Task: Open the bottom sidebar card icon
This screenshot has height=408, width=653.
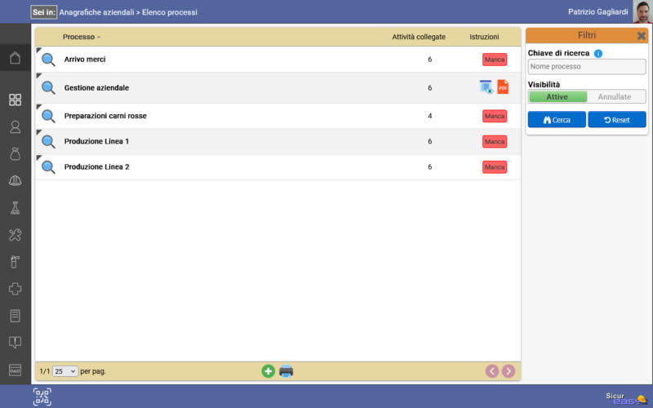Action: pyautogui.click(x=15, y=370)
